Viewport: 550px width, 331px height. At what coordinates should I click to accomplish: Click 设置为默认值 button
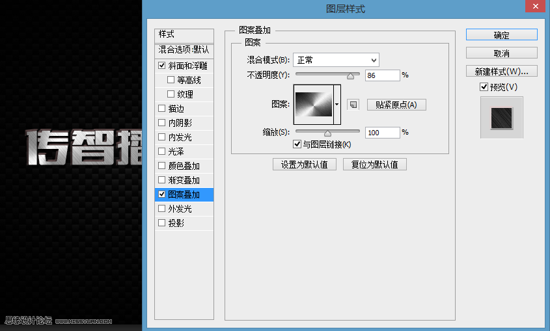pyautogui.click(x=305, y=165)
